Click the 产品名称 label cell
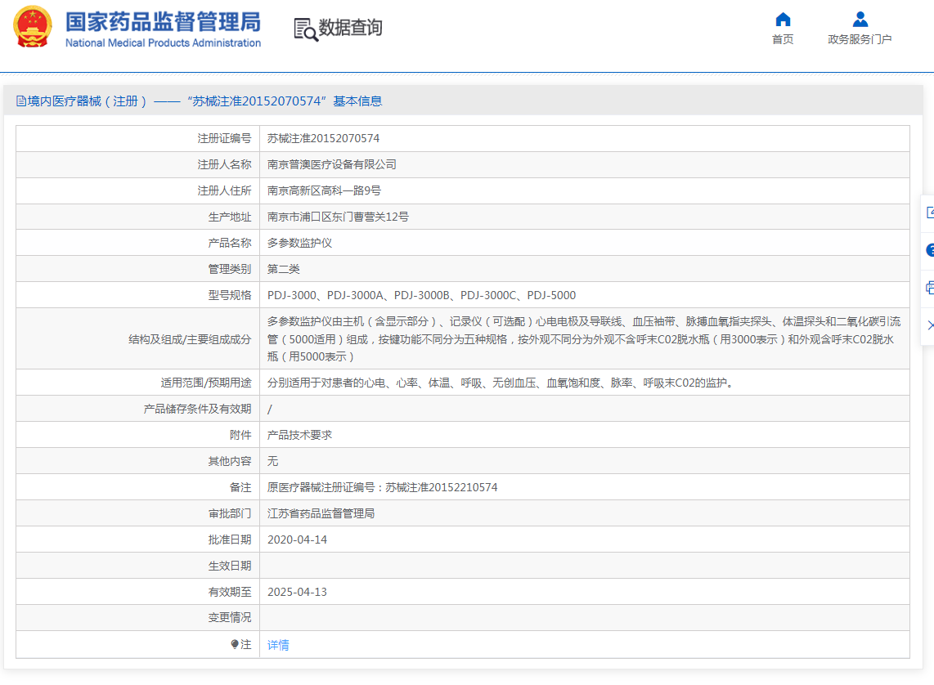Image resolution: width=934 pixels, height=685 pixels. click(x=138, y=243)
